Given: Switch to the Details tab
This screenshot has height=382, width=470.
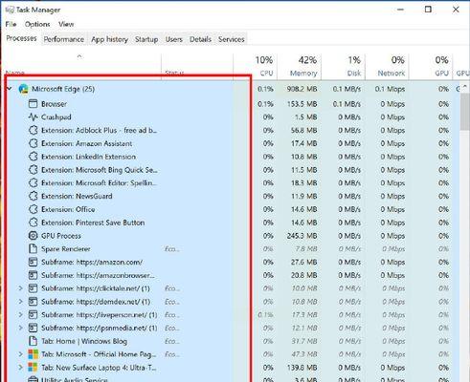Looking at the screenshot, I should [200, 39].
